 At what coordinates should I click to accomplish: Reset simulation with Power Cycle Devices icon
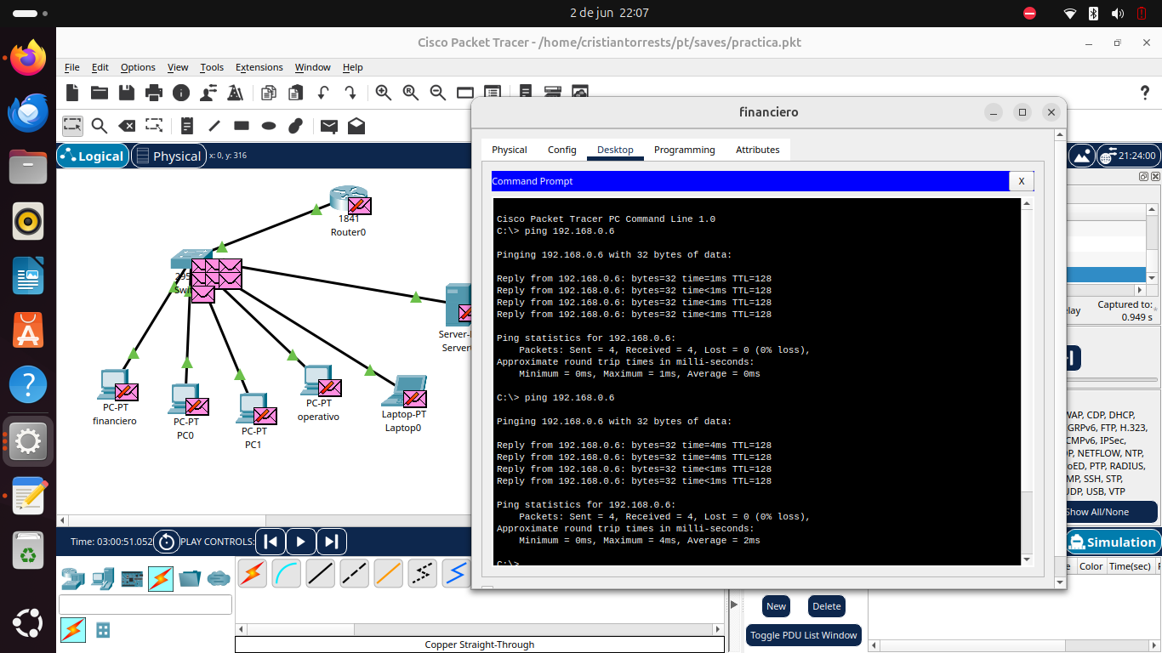point(167,542)
